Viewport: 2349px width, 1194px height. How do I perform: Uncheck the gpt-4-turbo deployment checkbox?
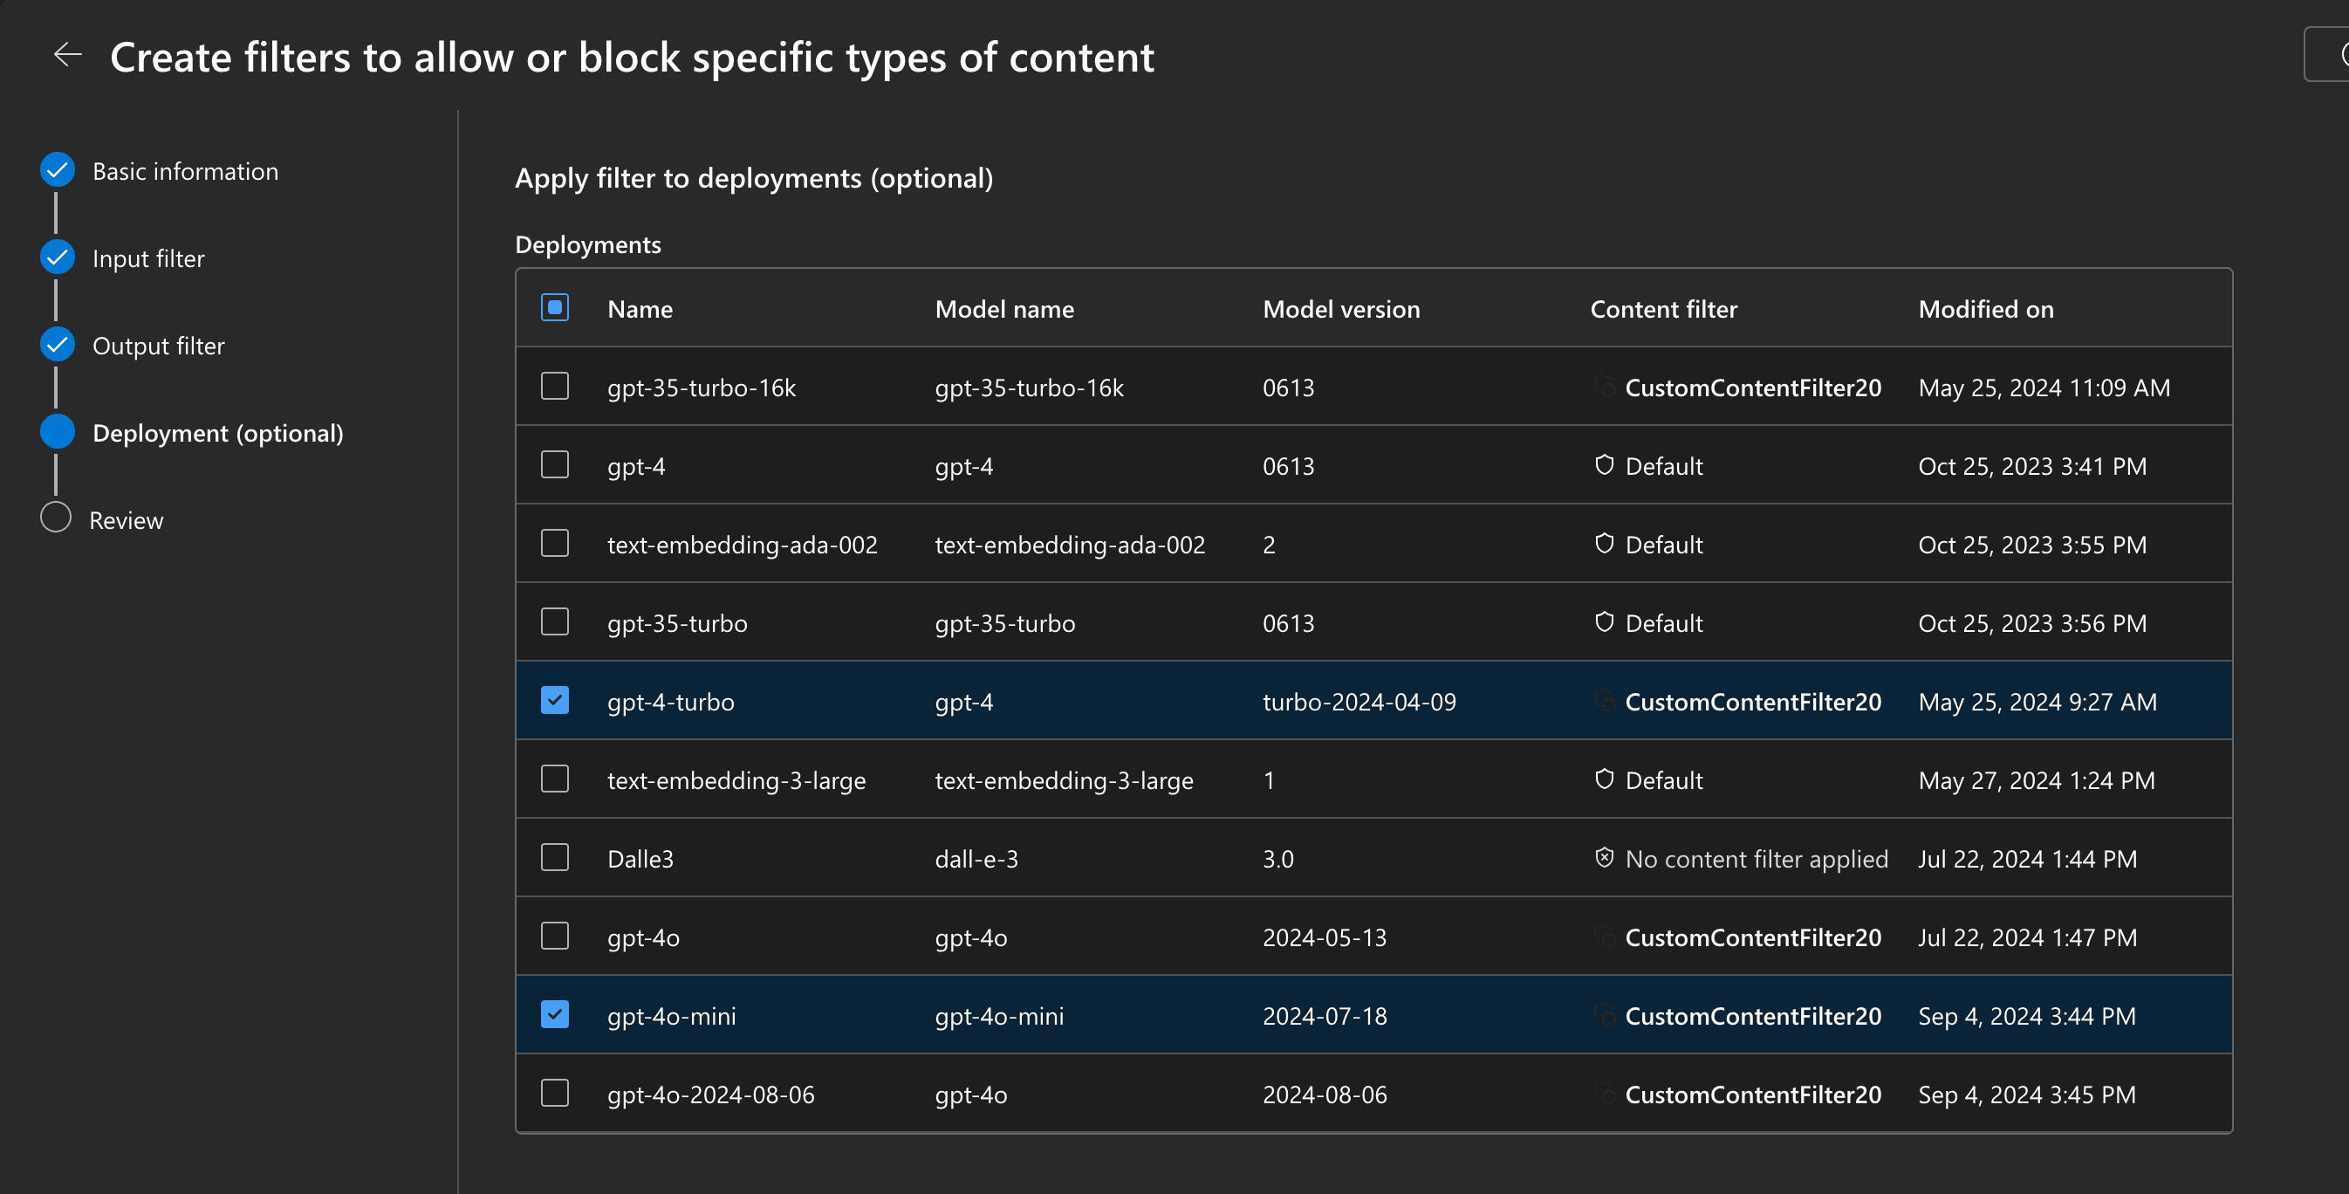tap(554, 700)
